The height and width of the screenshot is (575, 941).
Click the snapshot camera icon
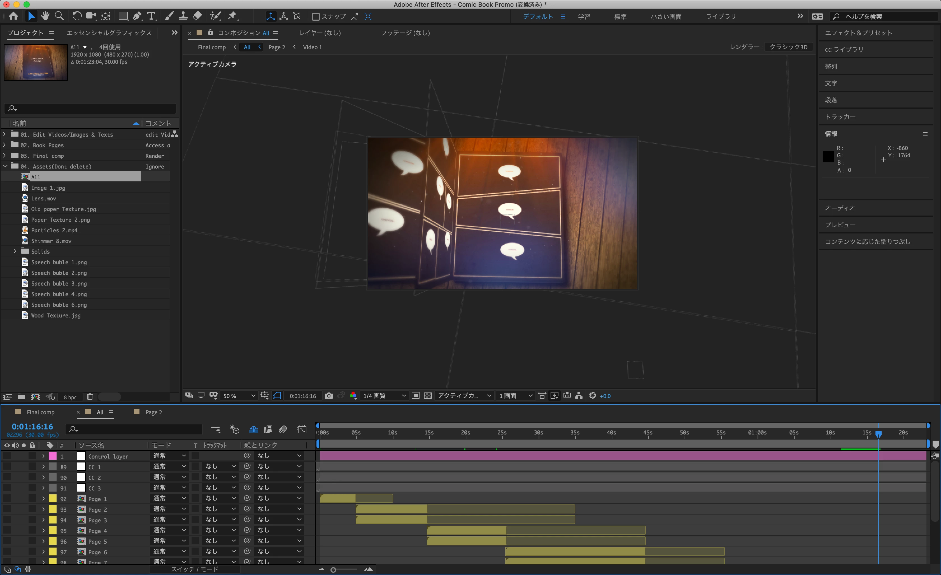tap(329, 396)
